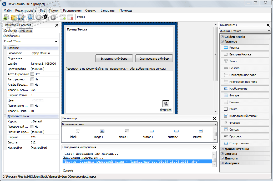Select the Быстрая Кнопка component
The image size is (273, 181).
click(x=245, y=54)
